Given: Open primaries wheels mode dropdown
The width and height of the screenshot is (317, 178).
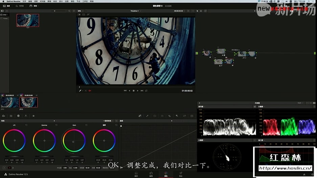Looking at the screenshot, I should (x=108, y=121).
